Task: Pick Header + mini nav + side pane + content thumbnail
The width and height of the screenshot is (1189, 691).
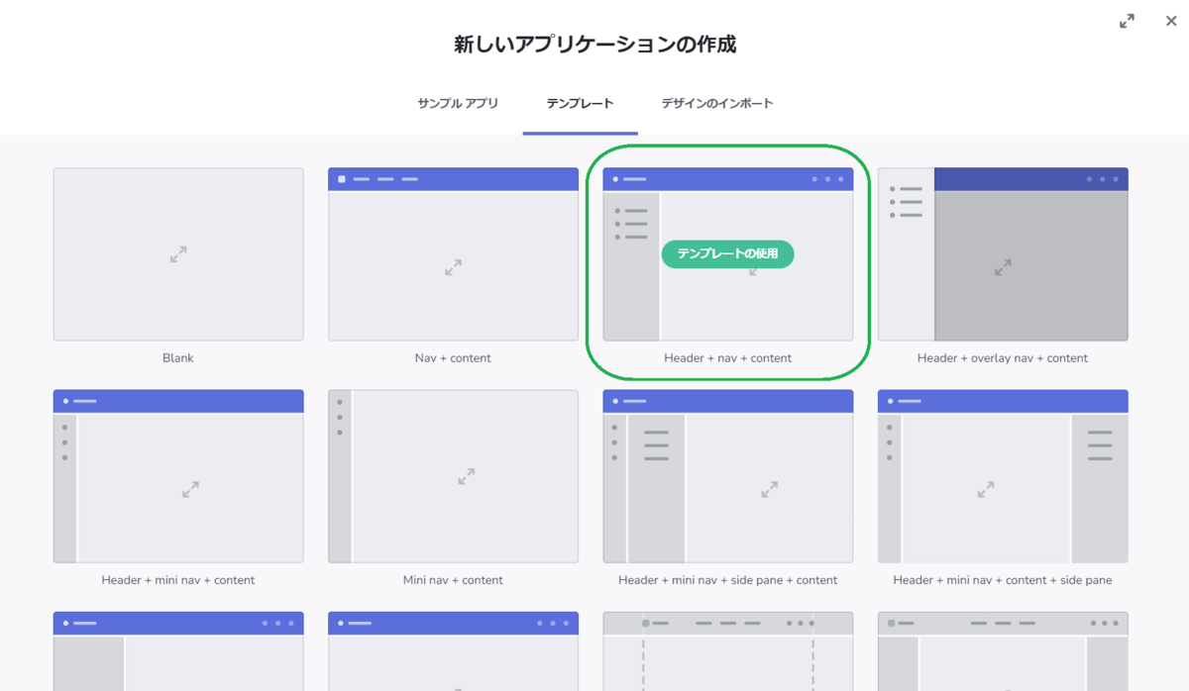Action: (728, 476)
